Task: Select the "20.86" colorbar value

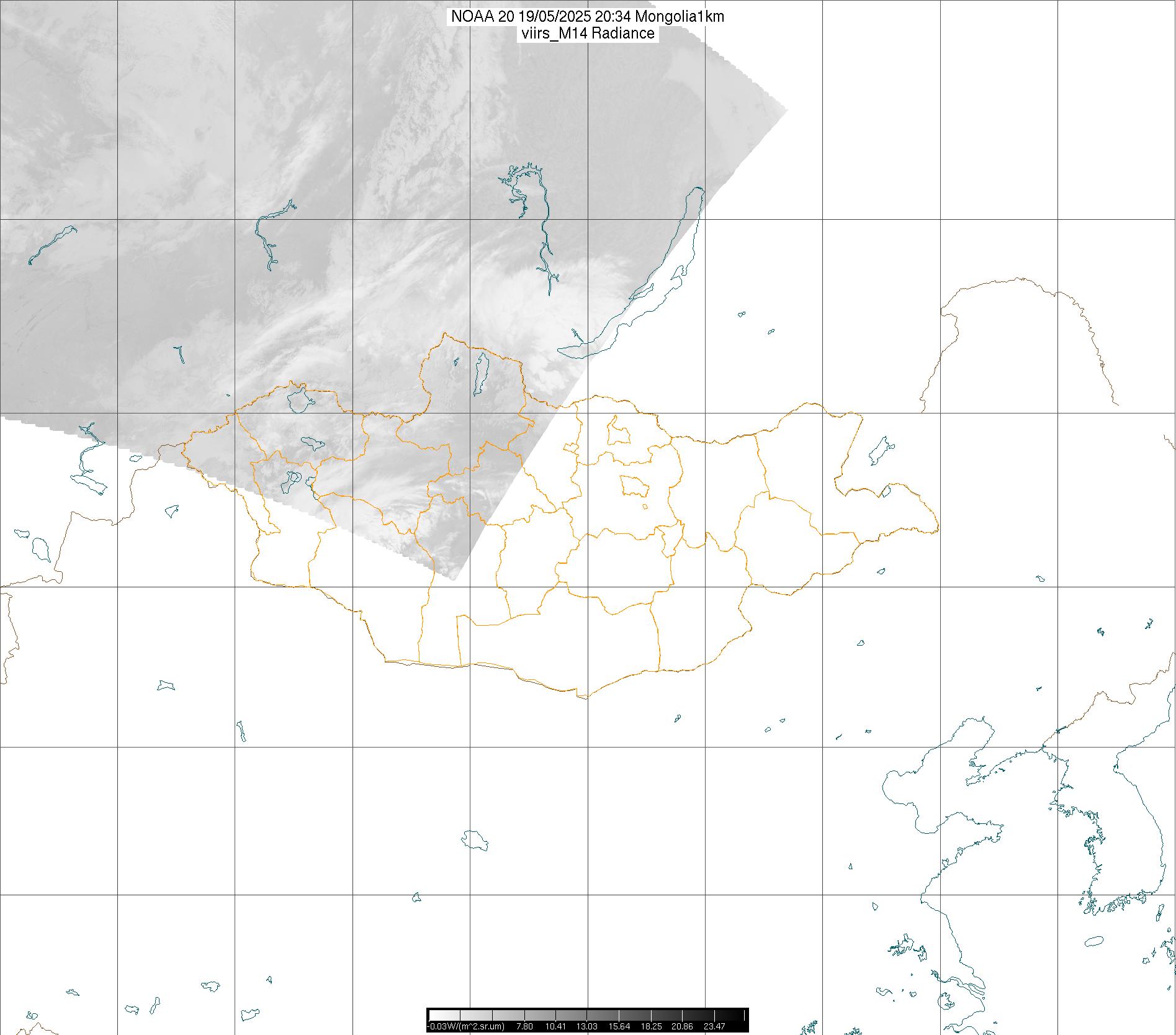Action: [683, 1027]
